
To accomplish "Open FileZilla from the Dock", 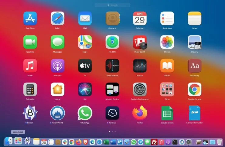I will coord(154,142).
